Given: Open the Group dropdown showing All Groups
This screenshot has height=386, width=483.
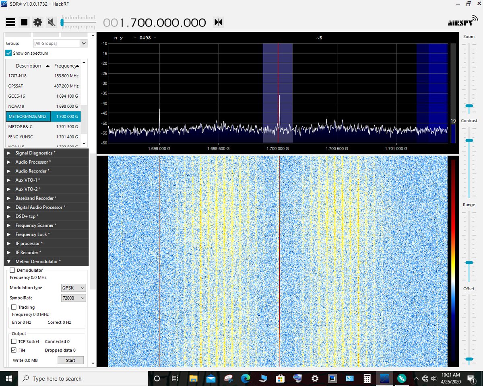Looking at the screenshot, I should coord(60,43).
